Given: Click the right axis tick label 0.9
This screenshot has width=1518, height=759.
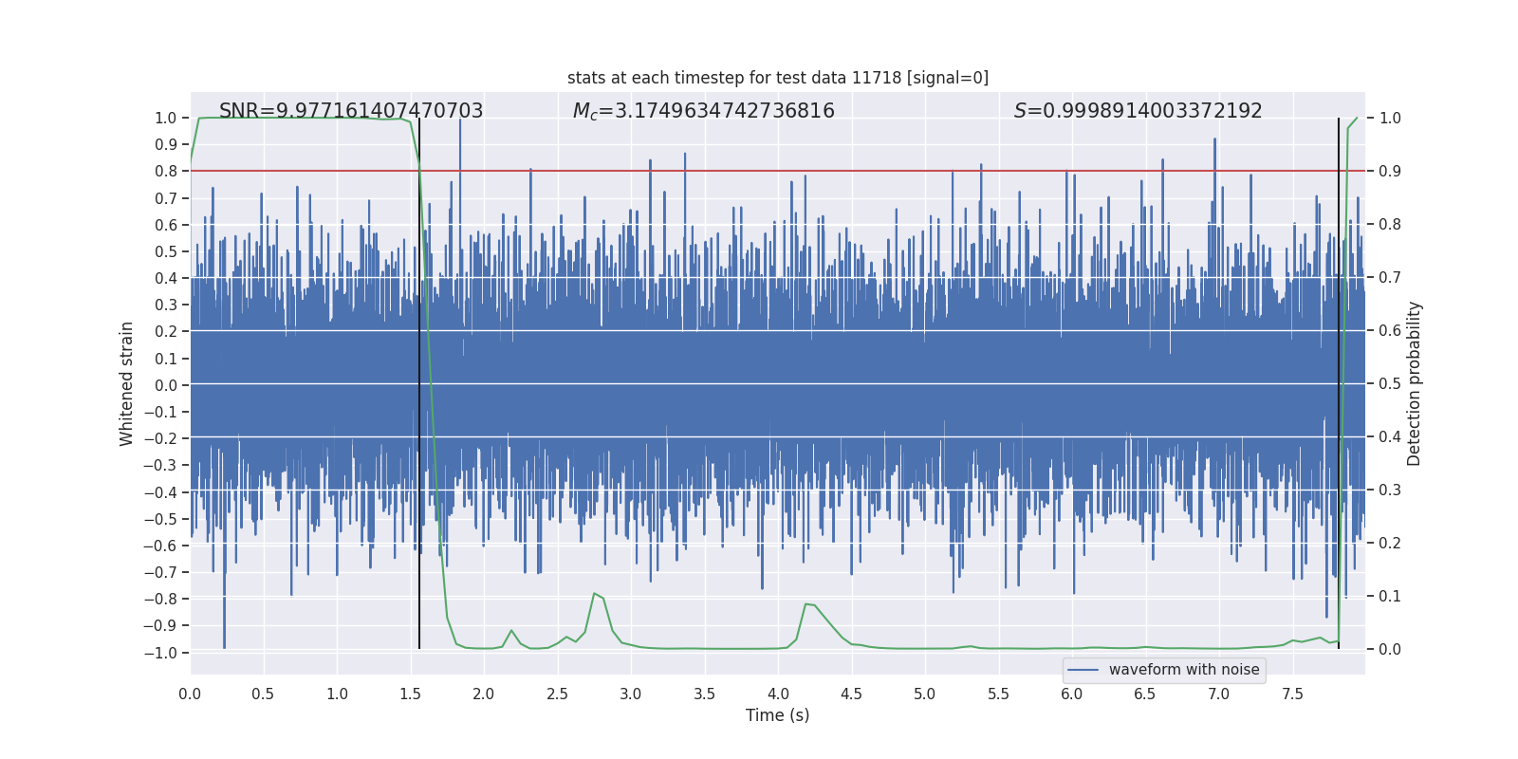Looking at the screenshot, I should 1390,172.
